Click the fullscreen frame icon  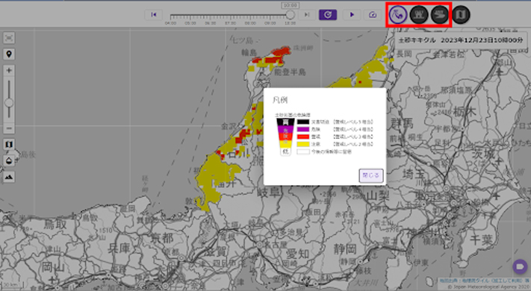click(x=9, y=38)
